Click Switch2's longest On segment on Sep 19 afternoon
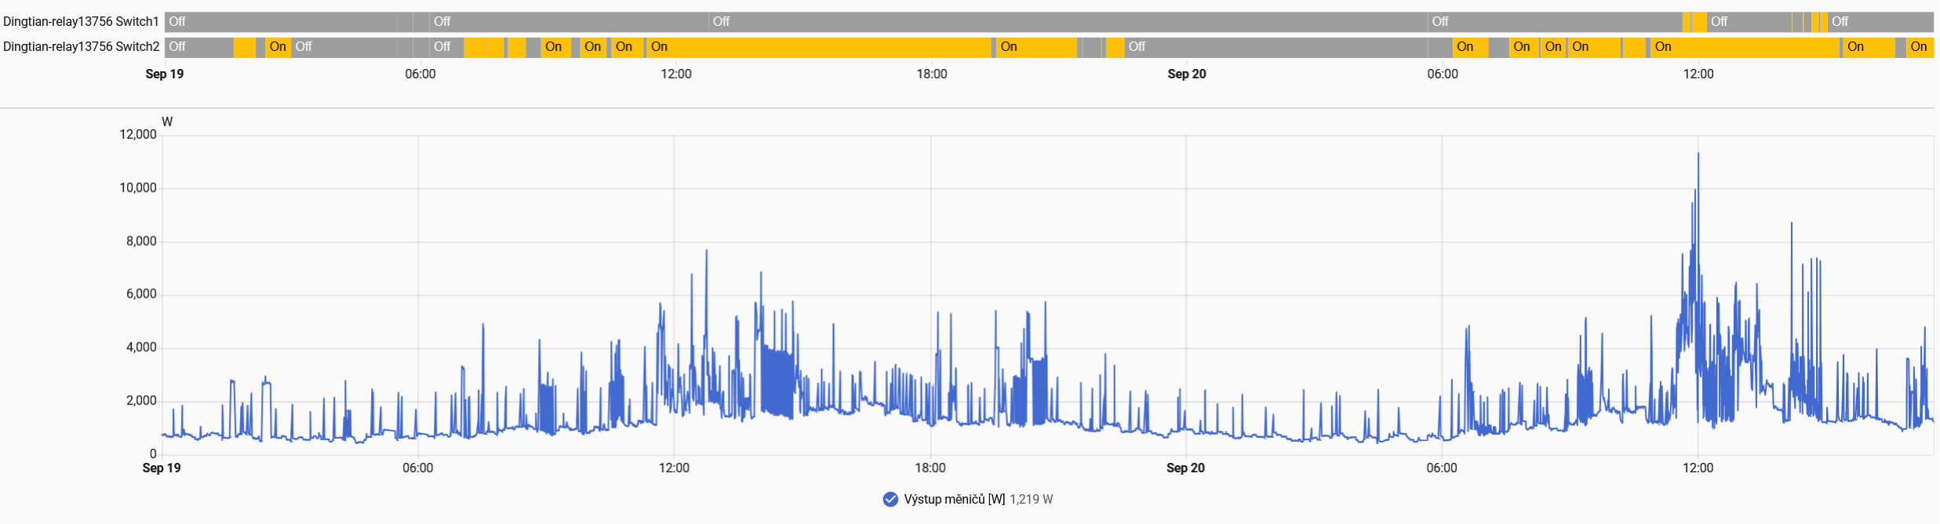Screen dimensions: 1940x524 coord(819,47)
